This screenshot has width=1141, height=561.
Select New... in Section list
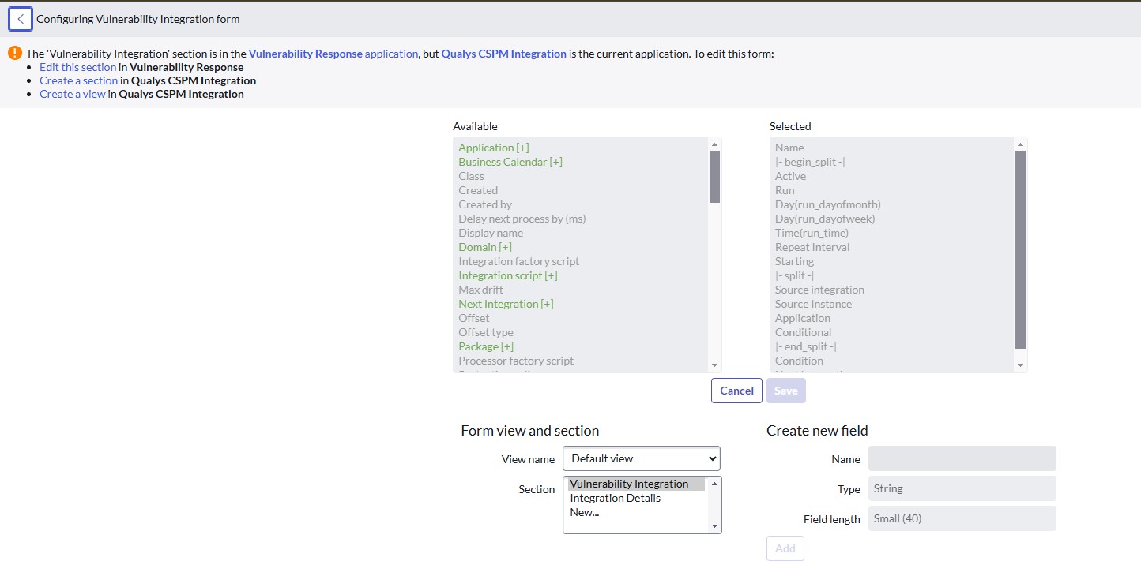point(584,512)
